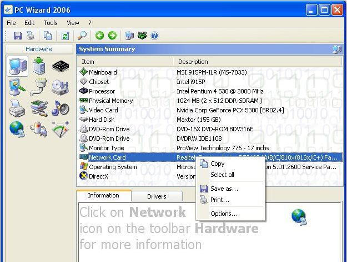Image resolution: width=347 pixels, height=262 pixels.
Task: Open the magnifying glass search tool
Action: (x=82, y=36)
